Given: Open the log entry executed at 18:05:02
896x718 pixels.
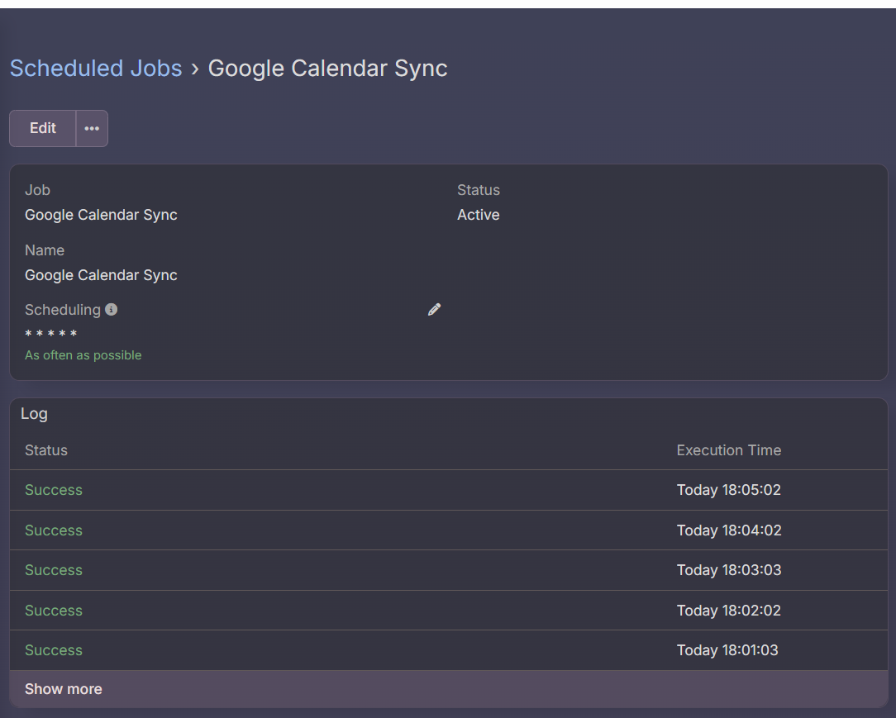Looking at the screenshot, I should [448, 490].
